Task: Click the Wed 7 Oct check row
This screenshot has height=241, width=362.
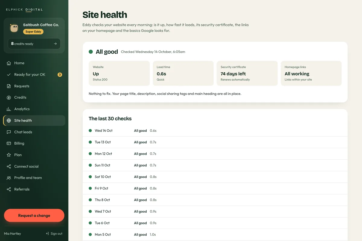Action: (215, 211)
